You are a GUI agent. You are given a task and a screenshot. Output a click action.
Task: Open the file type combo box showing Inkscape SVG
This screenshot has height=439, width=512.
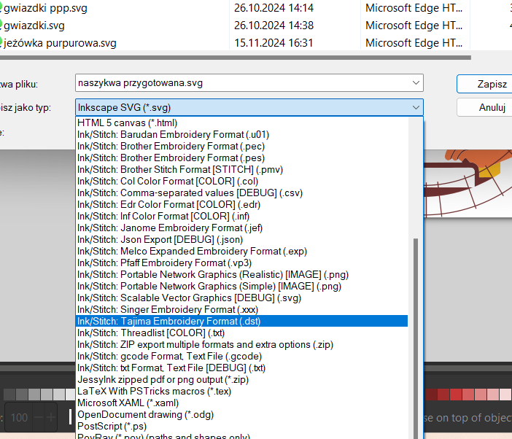tap(249, 107)
